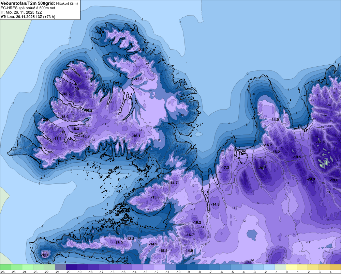341x274 pixels.
Task: Click the -20.9 temperature label
Action: point(311,179)
